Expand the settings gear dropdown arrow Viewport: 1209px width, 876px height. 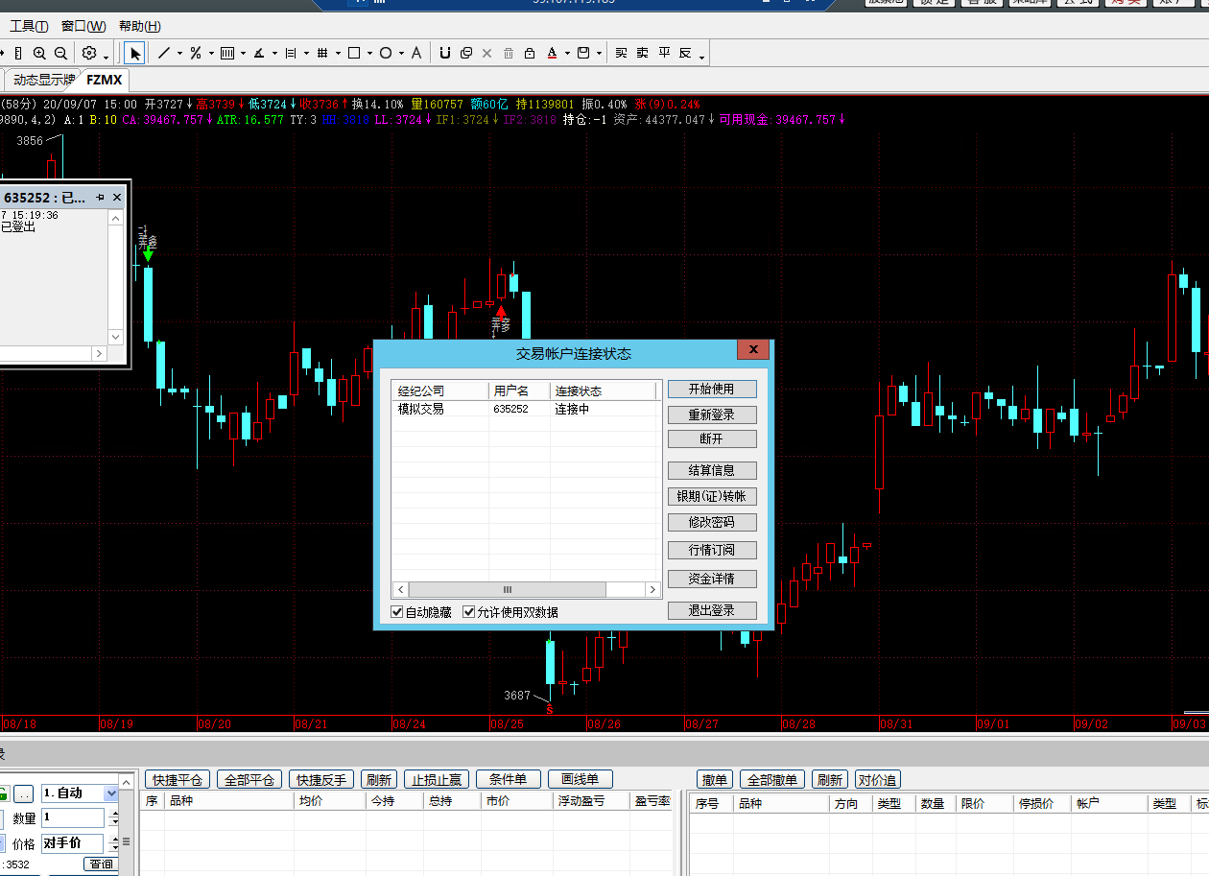coord(106,56)
